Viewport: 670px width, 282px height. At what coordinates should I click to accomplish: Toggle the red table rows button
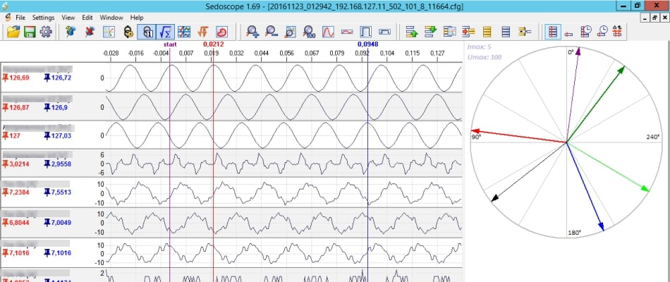click(x=553, y=32)
